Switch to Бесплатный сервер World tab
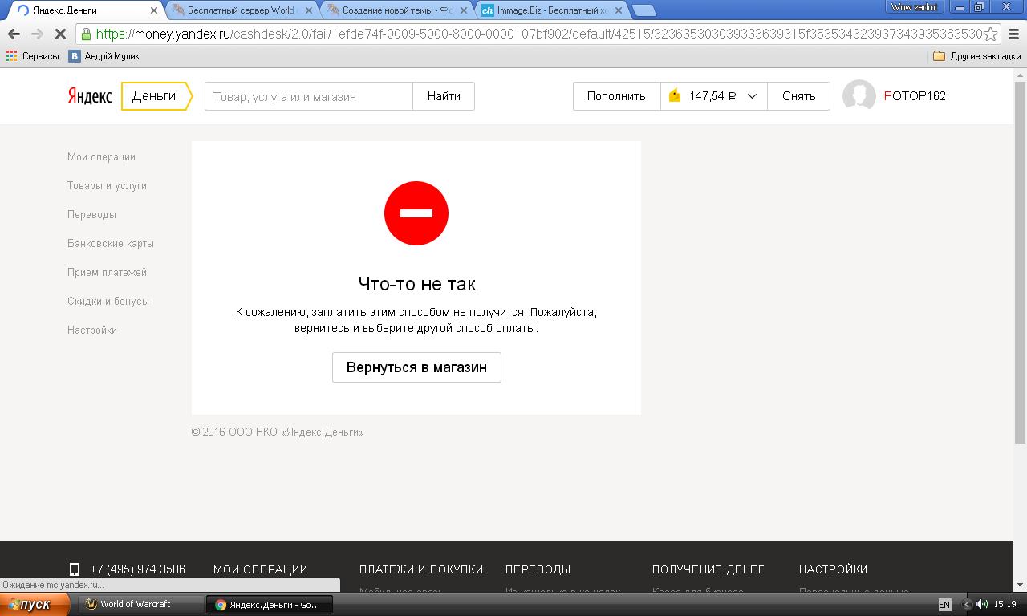This screenshot has height=616, width=1027. [x=241, y=10]
